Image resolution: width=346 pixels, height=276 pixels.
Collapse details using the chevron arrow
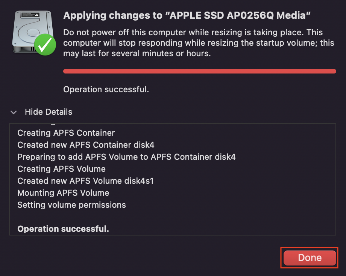point(14,112)
